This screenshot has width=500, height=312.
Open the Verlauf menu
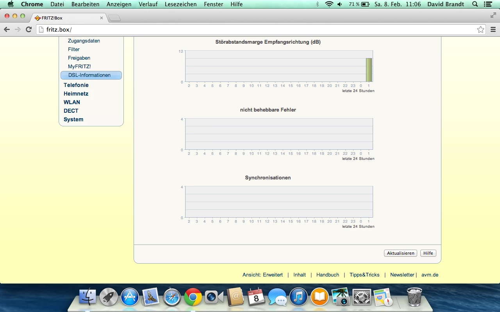148,4
